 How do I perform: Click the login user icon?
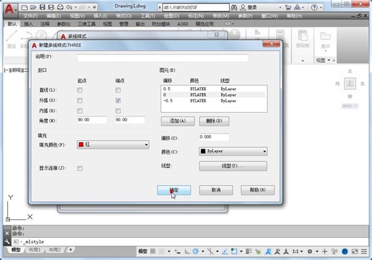(243, 8)
